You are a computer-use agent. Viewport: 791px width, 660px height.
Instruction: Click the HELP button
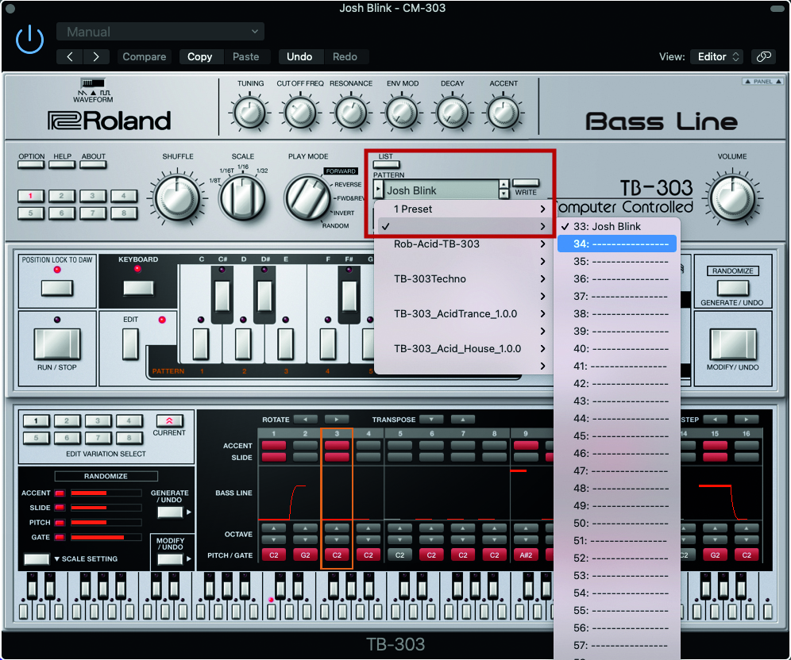63,164
